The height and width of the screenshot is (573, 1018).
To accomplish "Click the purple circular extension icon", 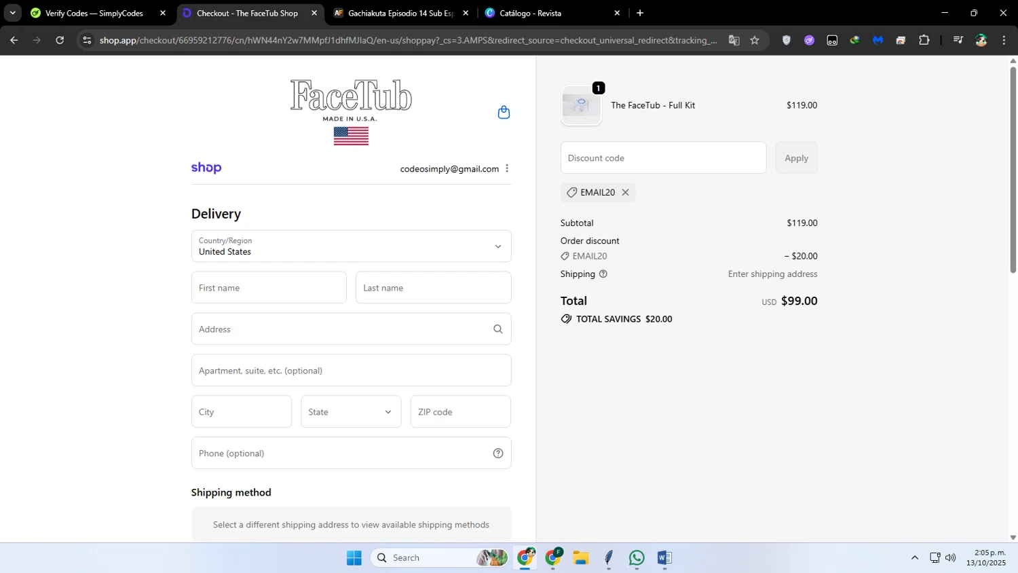I will (809, 40).
